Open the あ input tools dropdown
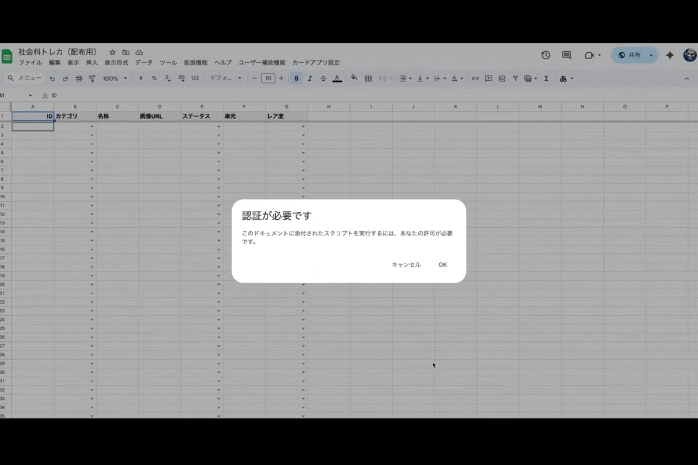The height and width of the screenshot is (465, 698). [x=567, y=78]
